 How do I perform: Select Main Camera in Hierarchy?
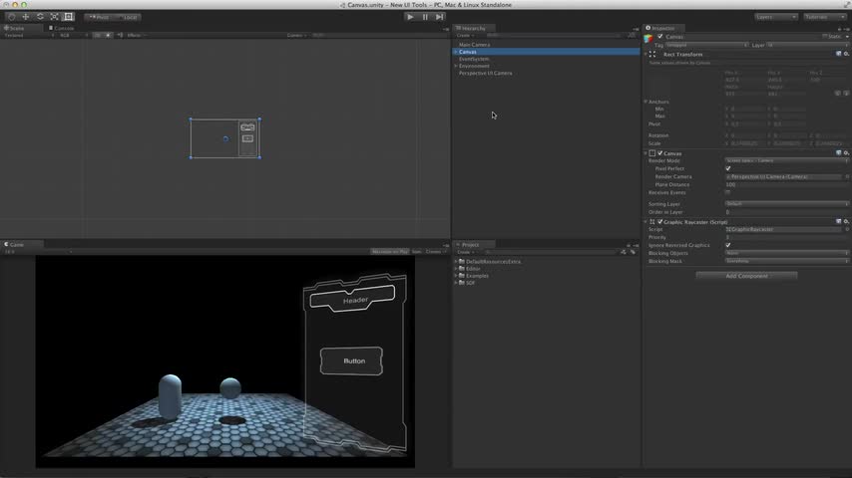click(475, 45)
